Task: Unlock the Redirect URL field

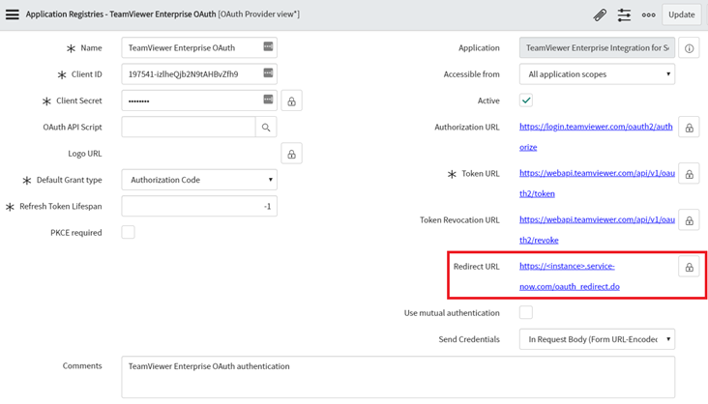Action: tap(689, 267)
